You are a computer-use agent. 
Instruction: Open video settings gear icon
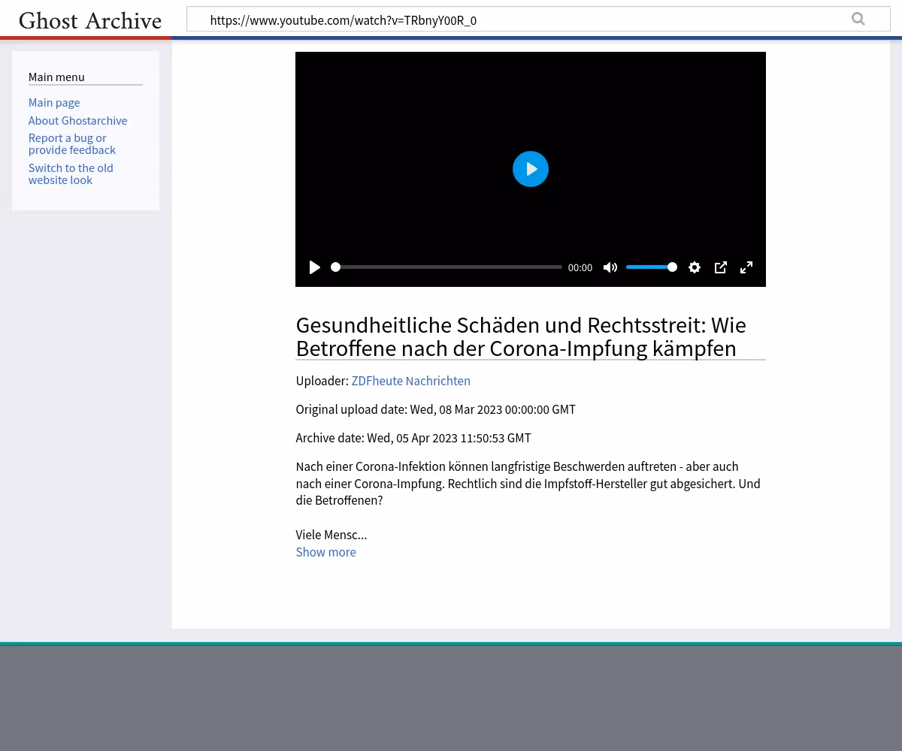695,267
